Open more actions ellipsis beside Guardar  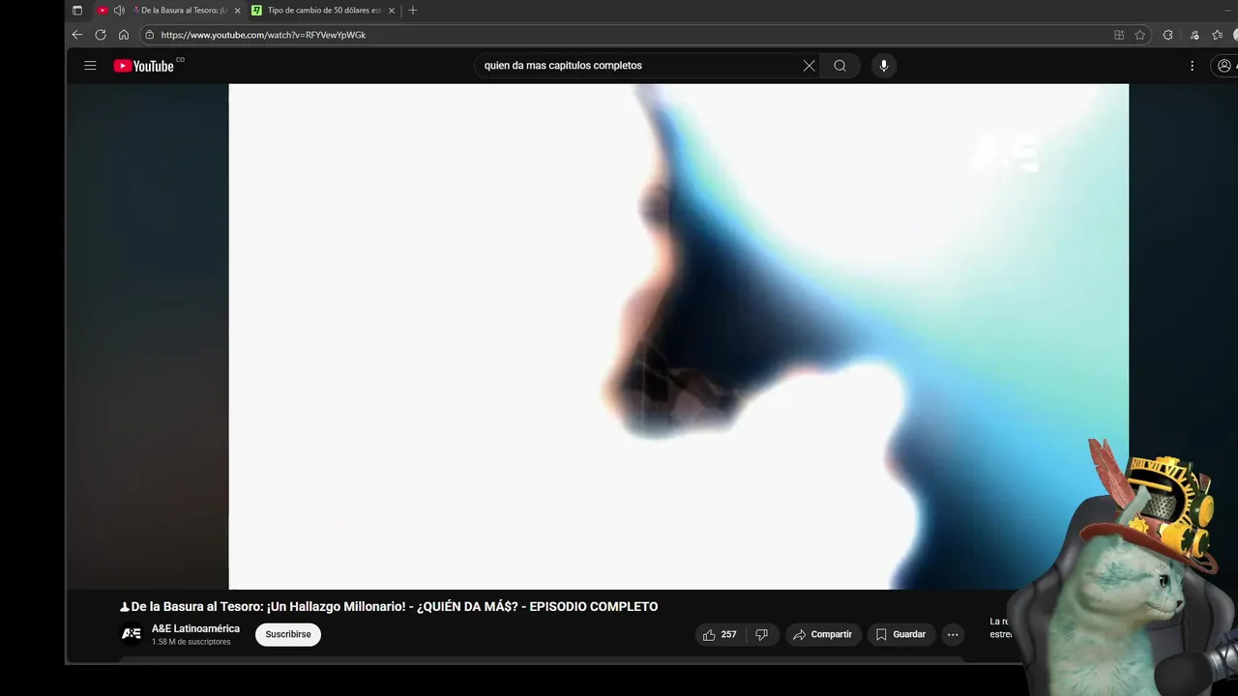(x=953, y=635)
